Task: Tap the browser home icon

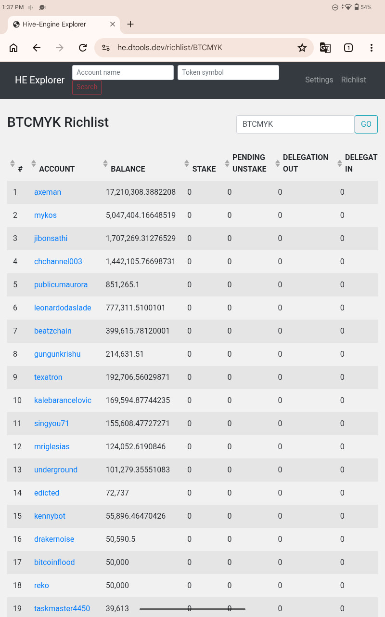Action: [x=13, y=48]
